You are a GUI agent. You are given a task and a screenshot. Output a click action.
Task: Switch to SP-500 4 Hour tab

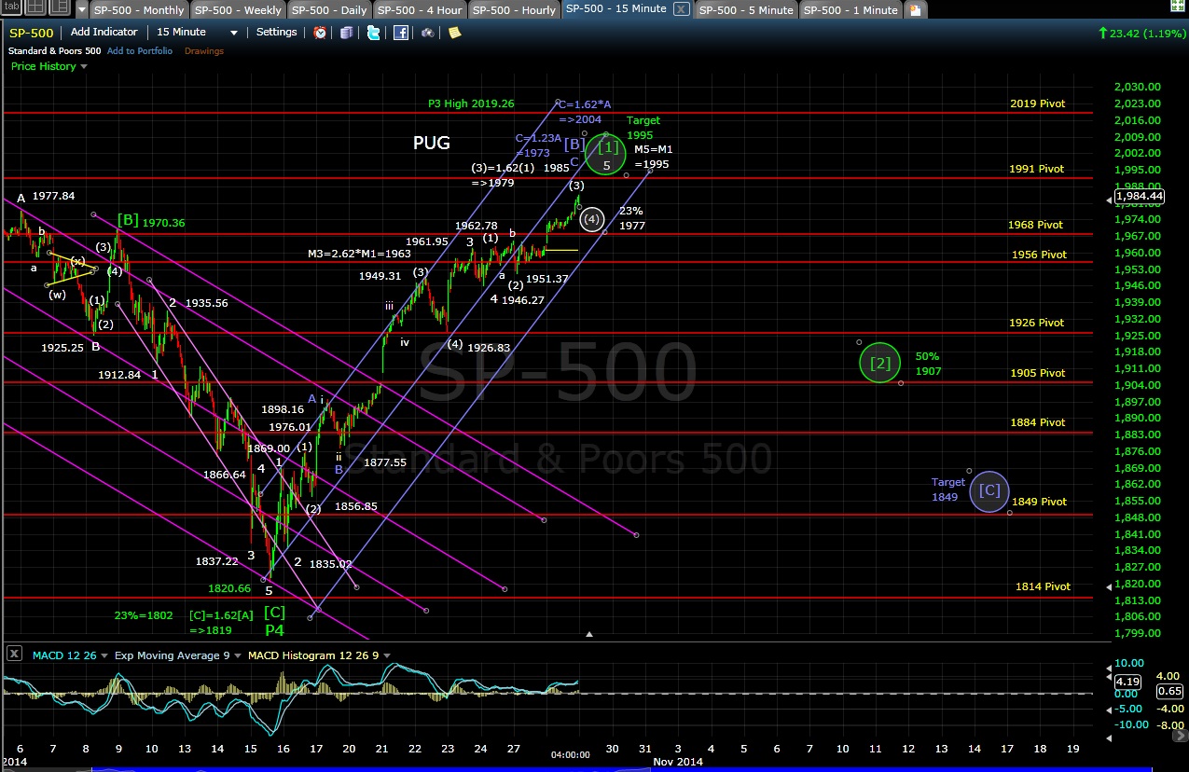coord(419,10)
